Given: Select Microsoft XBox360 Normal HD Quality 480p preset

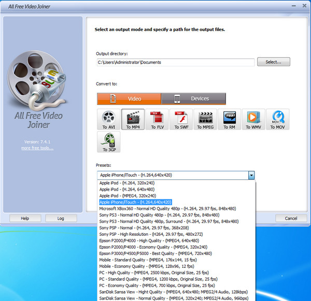Looking at the screenshot, I should (x=176, y=209).
